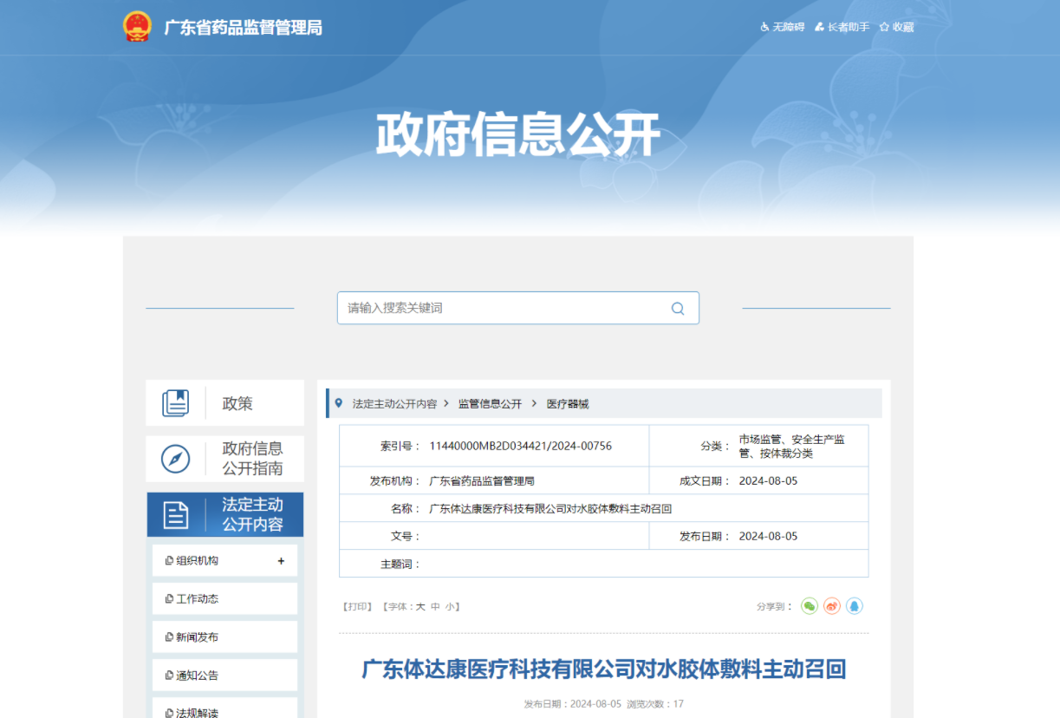Set font size to 中
This screenshot has width=1060, height=718.
[435, 607]
